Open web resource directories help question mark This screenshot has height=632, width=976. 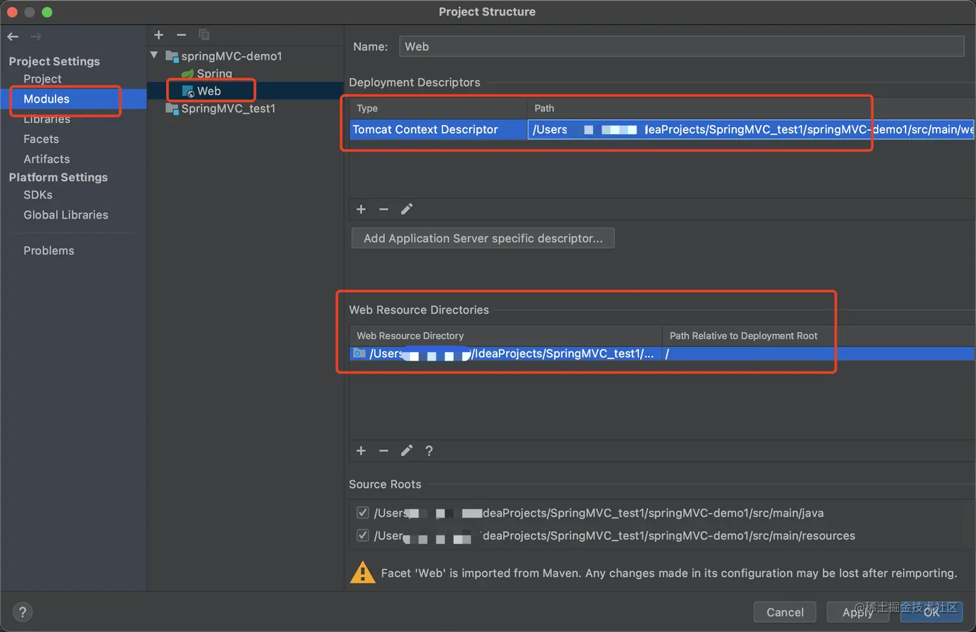coord(429,451)
